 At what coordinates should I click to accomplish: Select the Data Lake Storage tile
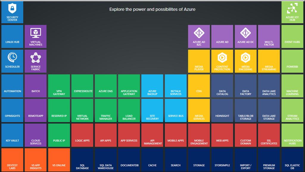pyautogui.click(x=269, y=111)
